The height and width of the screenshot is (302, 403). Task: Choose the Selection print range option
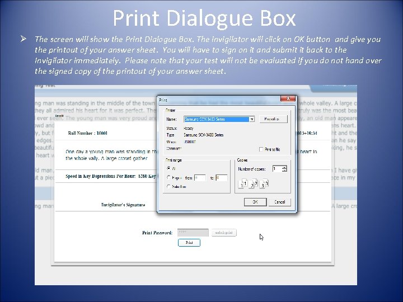click(x=168, y=186)
